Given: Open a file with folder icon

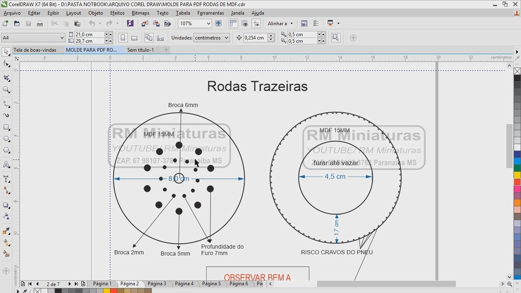Looking at the screenshot, I should pyautogui.click(x=17, y=24).
